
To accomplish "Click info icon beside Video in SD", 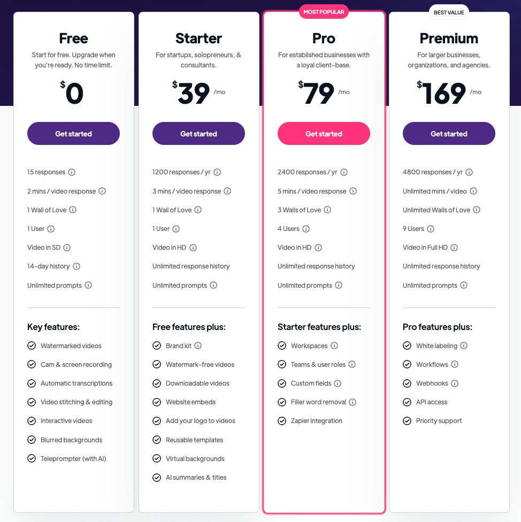I will (x=67, y=248).
